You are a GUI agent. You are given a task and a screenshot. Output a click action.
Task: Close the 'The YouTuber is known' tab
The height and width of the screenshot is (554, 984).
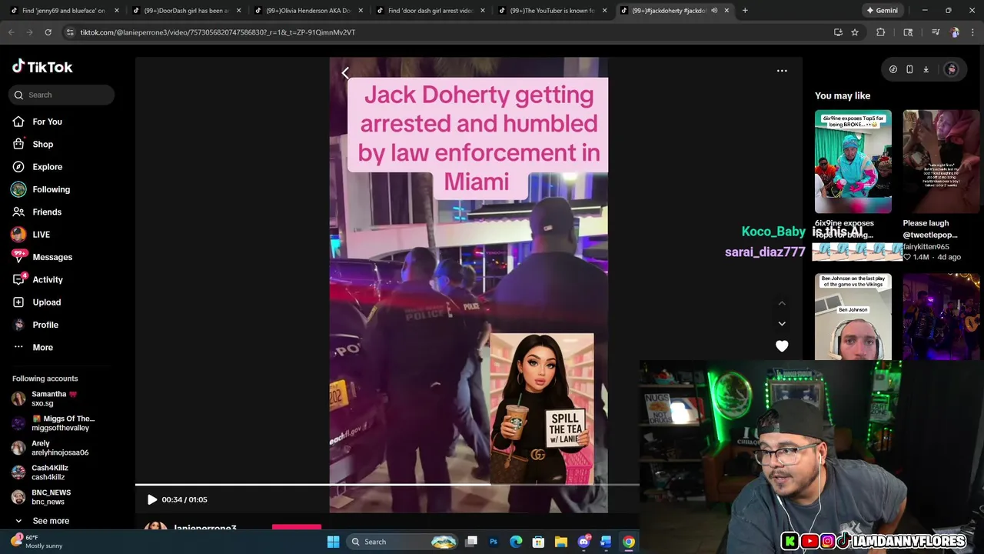(x=604, y=11)
